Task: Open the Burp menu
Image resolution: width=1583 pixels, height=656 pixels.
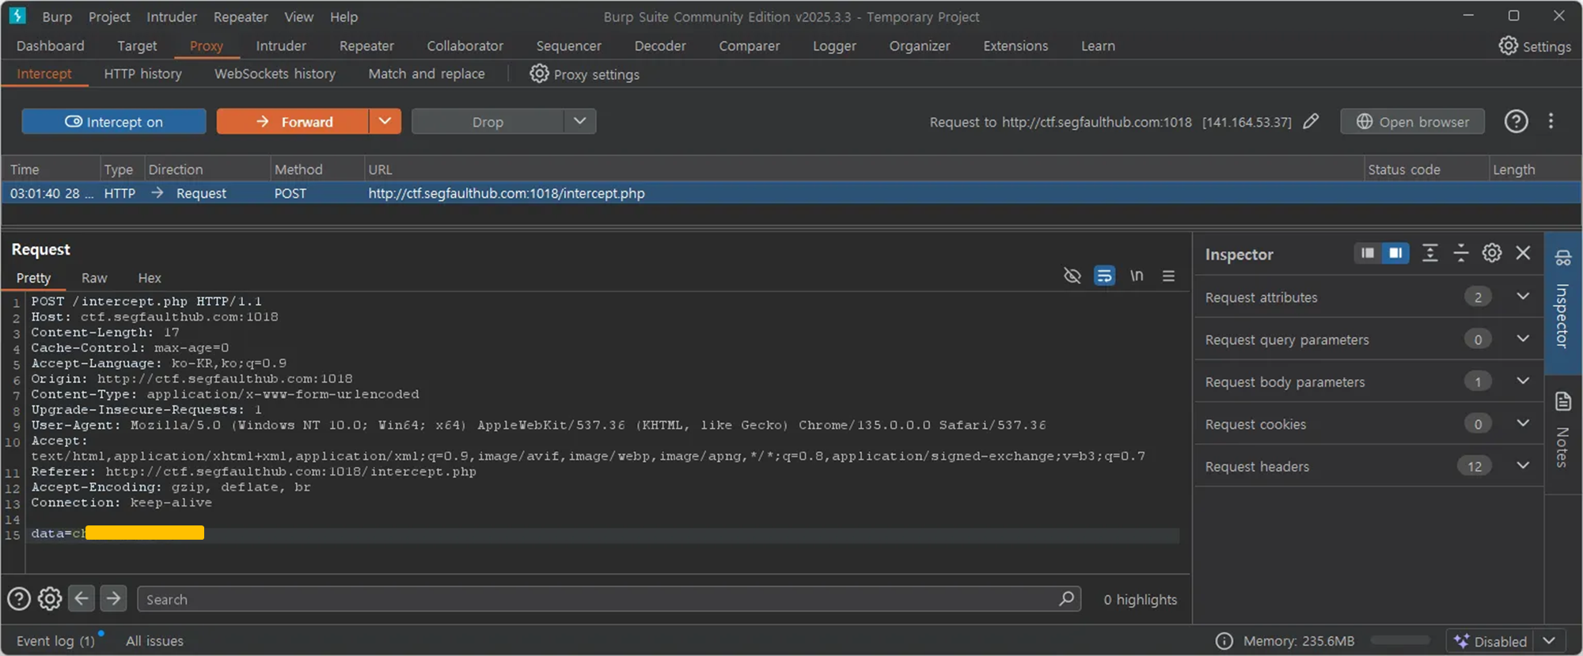Action: tap(57, 17)
